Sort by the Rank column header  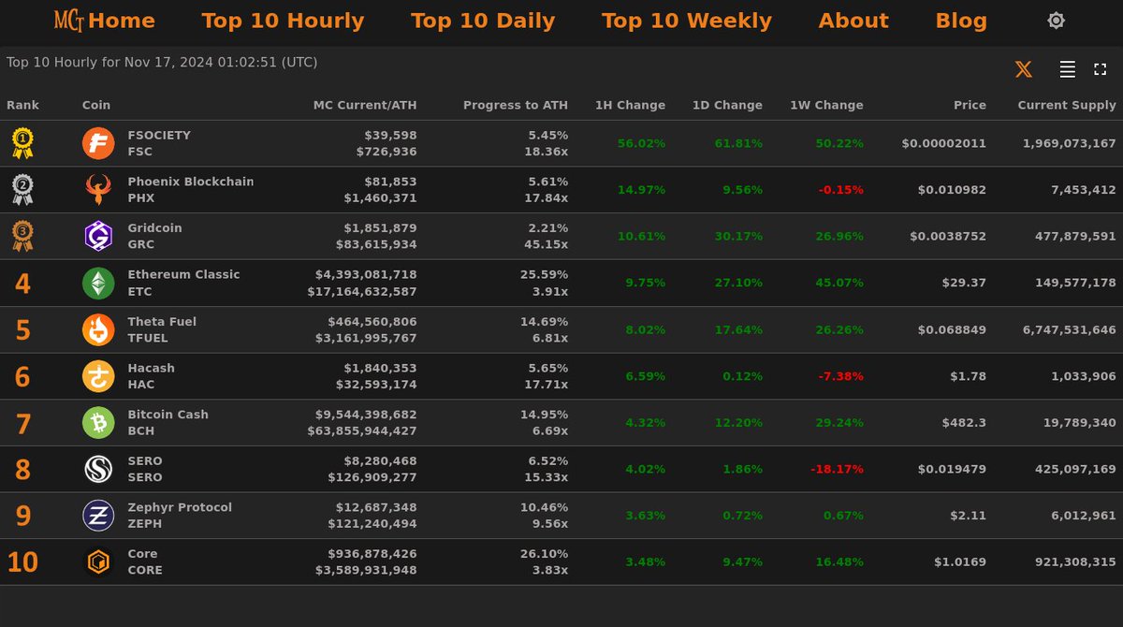tap(22, 106)
